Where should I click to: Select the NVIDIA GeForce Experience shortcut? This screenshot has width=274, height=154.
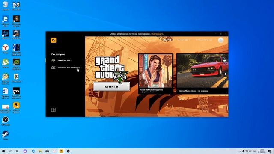pos(16,64)
